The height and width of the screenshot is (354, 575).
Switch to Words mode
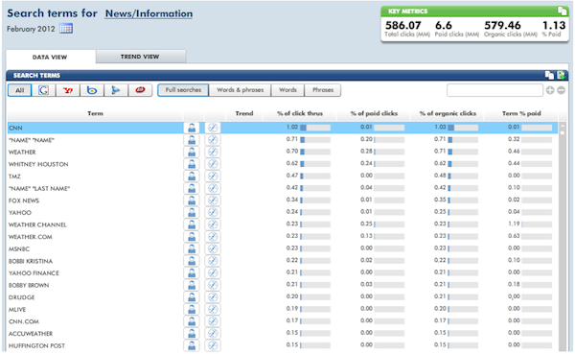point(287,90)
